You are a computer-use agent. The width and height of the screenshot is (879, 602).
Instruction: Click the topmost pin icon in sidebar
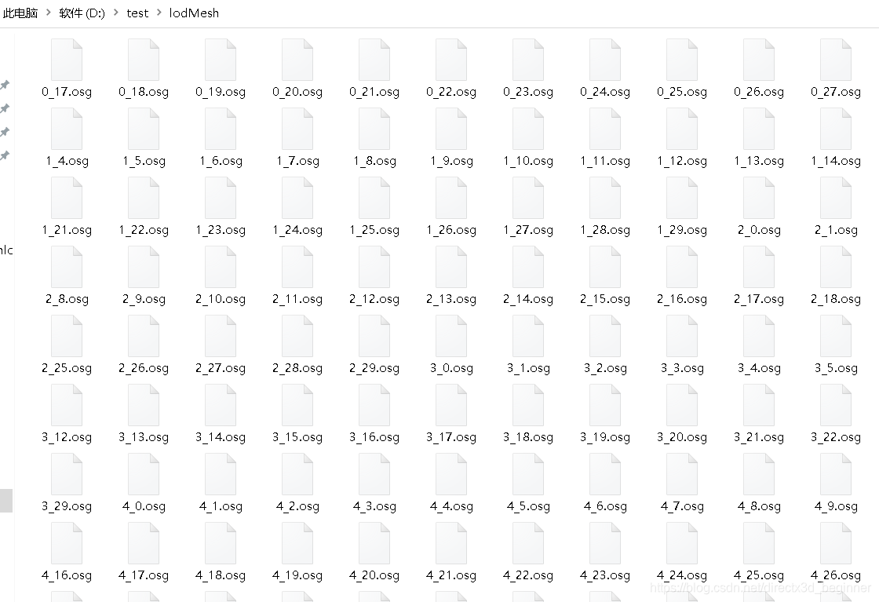click(5, 85)
